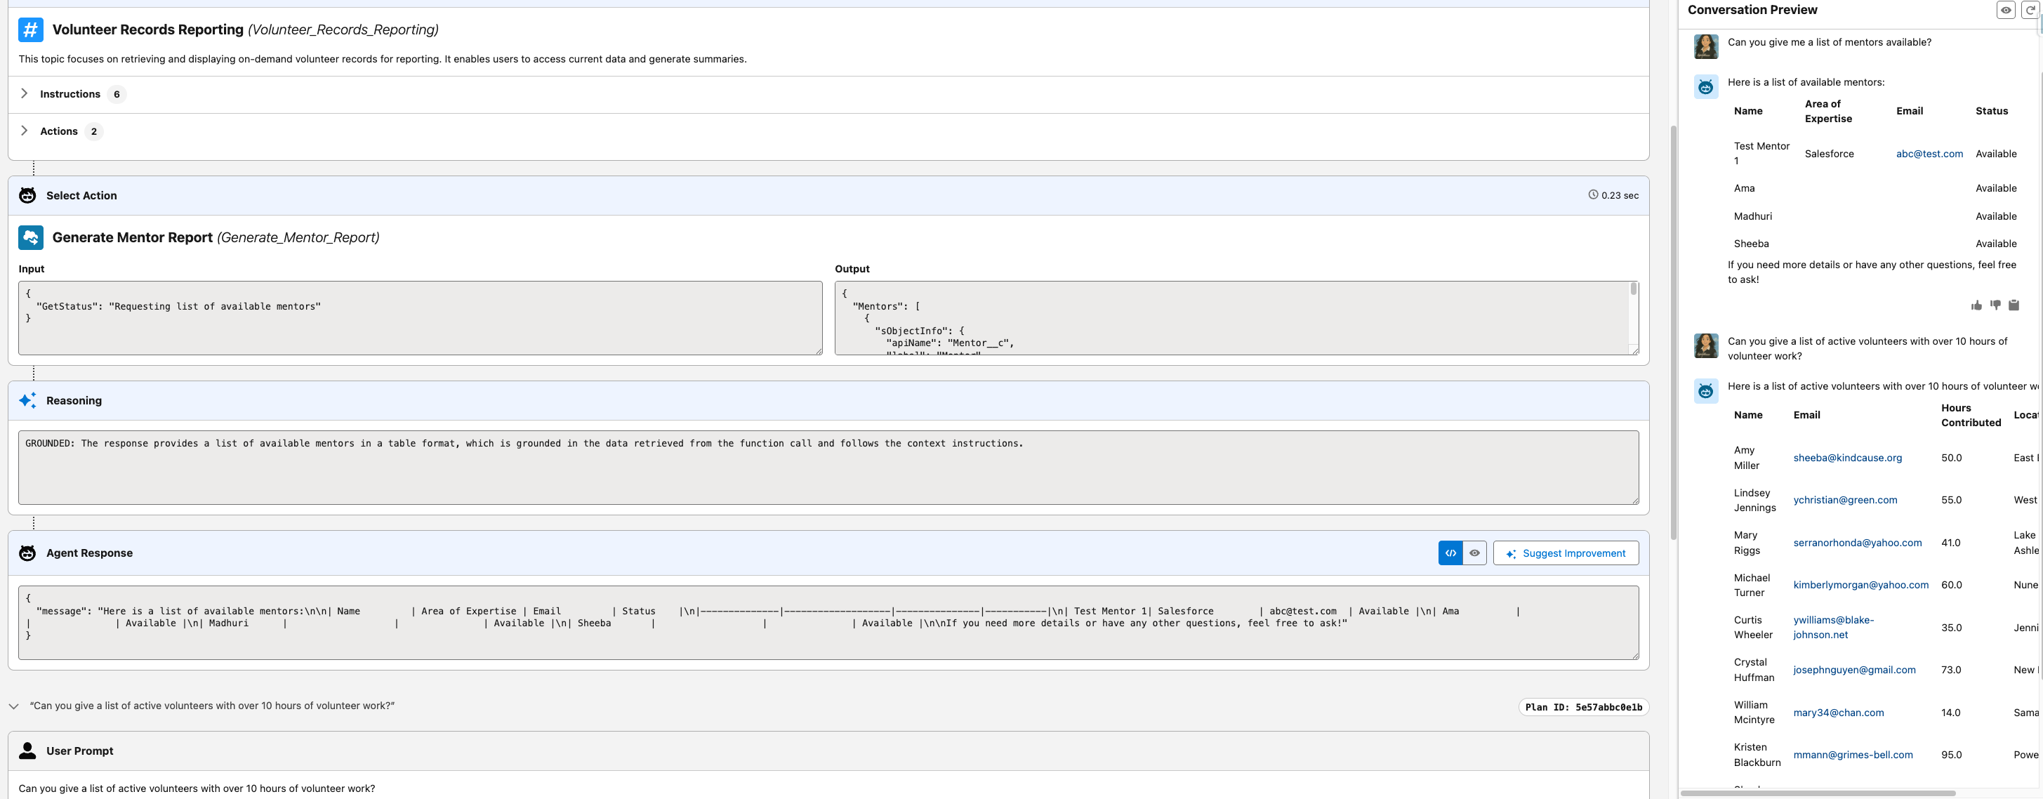
Task: Refresh the Conversation Preview panel
Action: [2031, 11]
